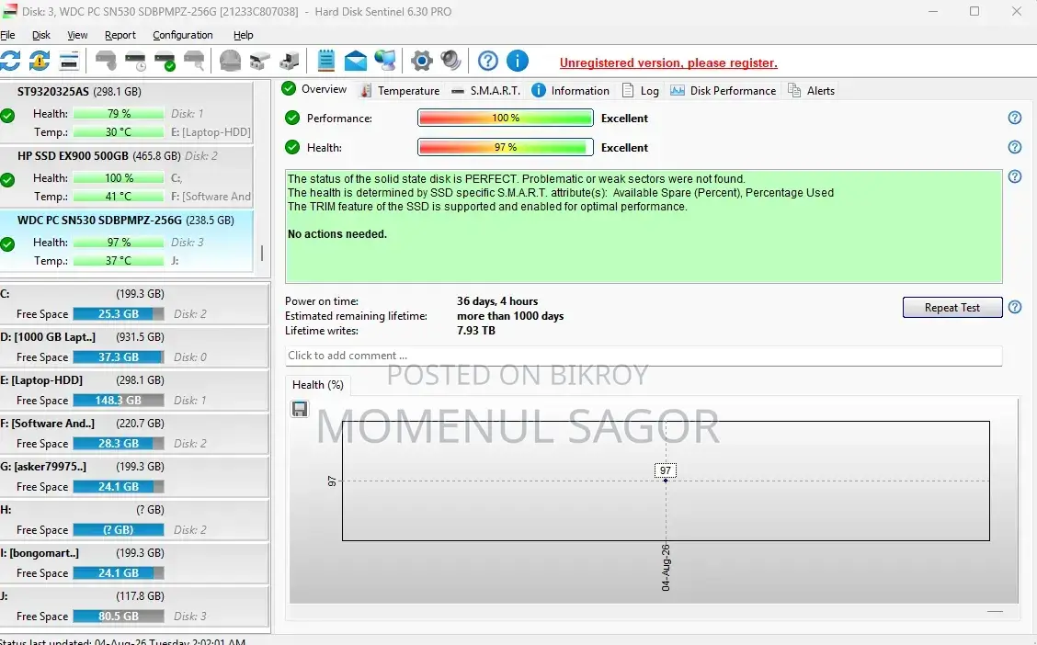
Task: Open the Disk Performance tab
Action: coord(723,91)
